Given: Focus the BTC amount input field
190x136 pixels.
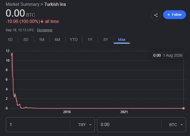Looking at the screenshot, I should 129,125.
